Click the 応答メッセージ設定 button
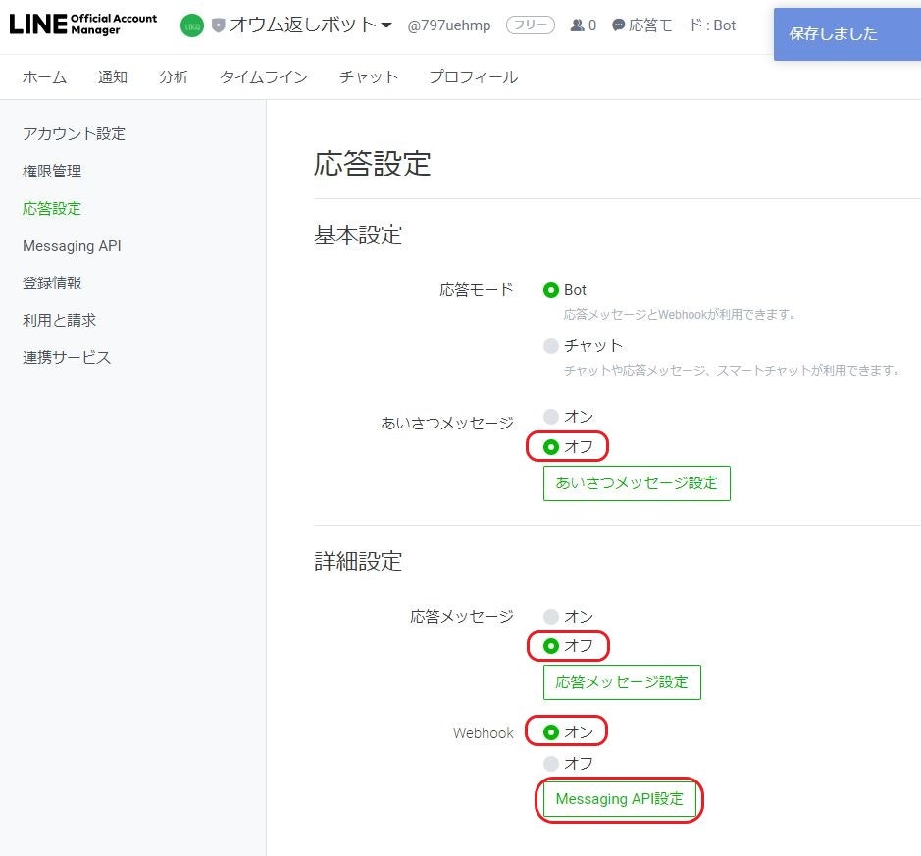This screenshot has width=921, height=856. (622, 682)
